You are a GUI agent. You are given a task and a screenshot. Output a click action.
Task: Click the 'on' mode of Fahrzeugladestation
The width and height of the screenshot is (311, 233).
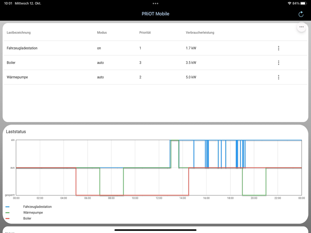click(99, 48)
